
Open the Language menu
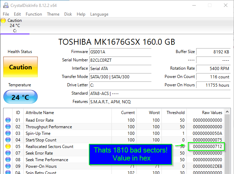pos(99,14)
